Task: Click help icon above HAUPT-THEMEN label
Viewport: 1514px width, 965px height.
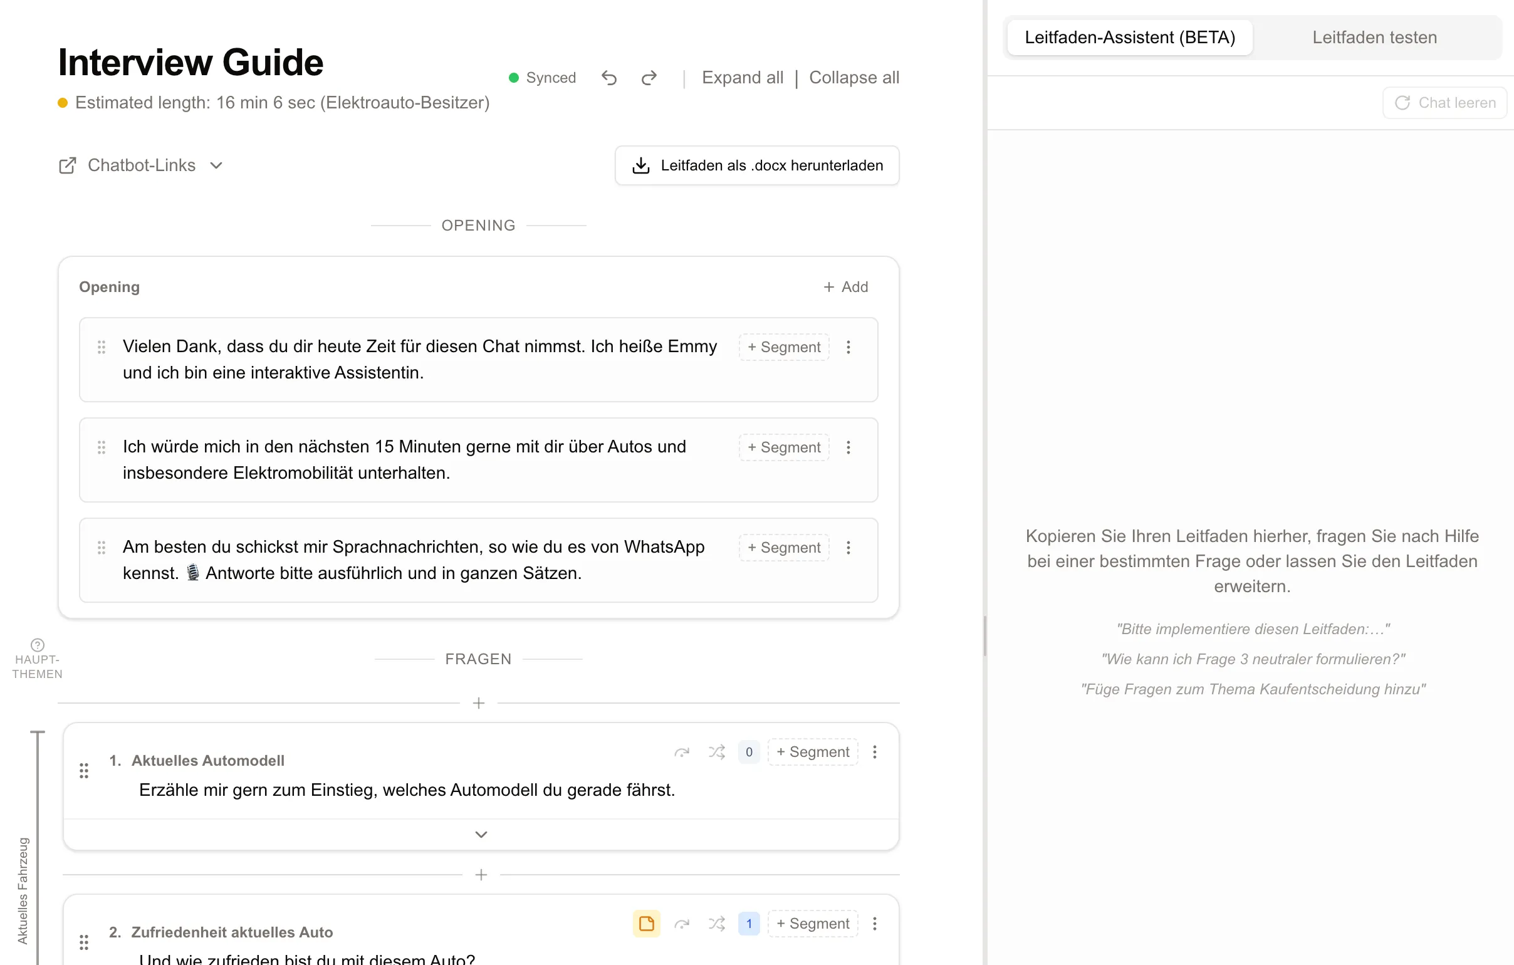Action: (38, 644)
